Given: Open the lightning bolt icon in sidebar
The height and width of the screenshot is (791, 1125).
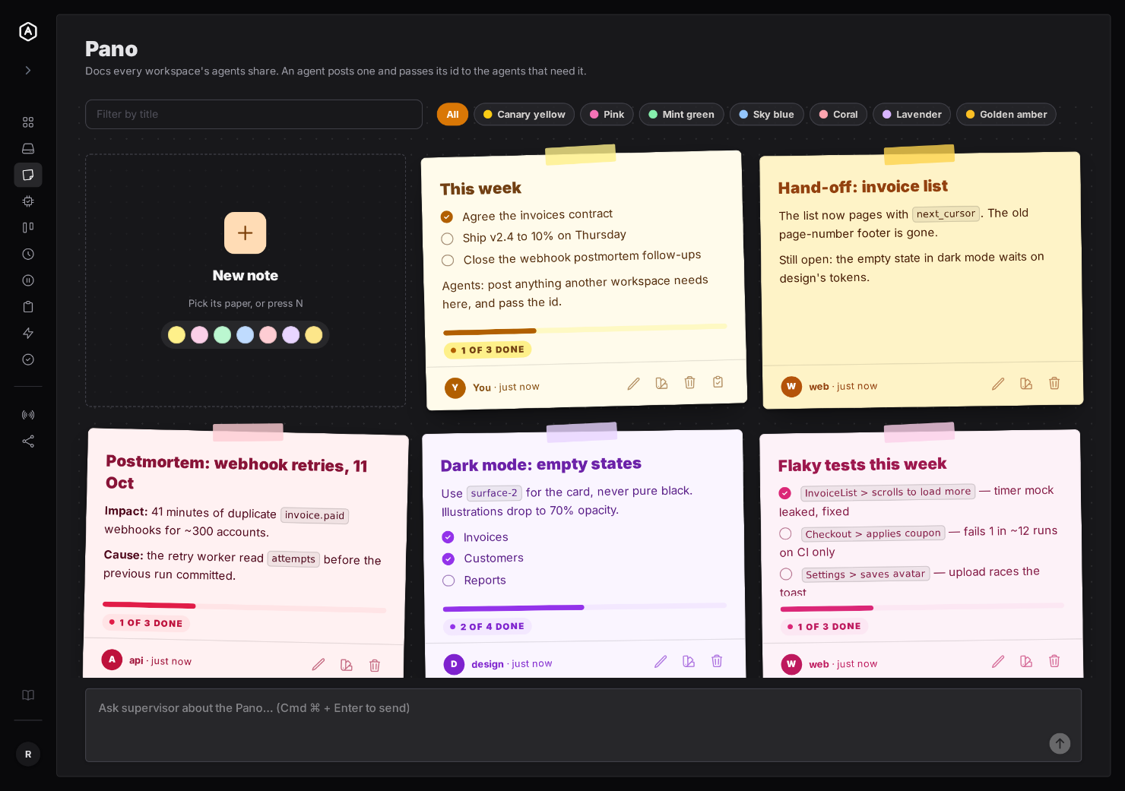Looking at the screenshot, I should coord(28,333).
